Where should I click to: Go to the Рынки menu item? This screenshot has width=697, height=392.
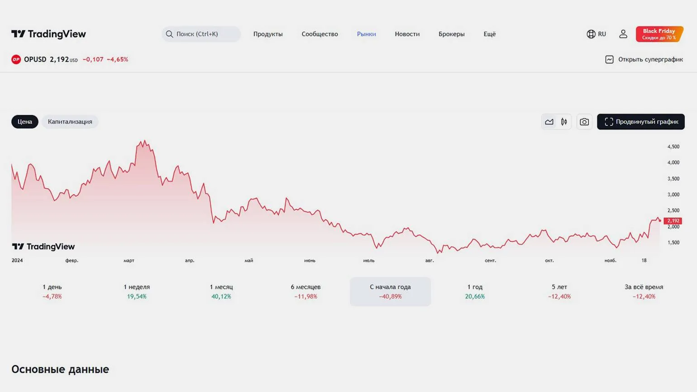tap(366, 34)
